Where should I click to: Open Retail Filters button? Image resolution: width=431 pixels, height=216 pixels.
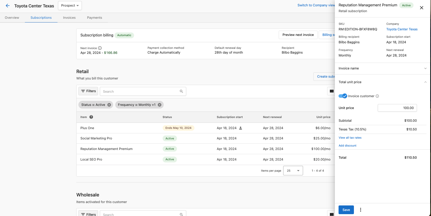click(x=88, y=91)
